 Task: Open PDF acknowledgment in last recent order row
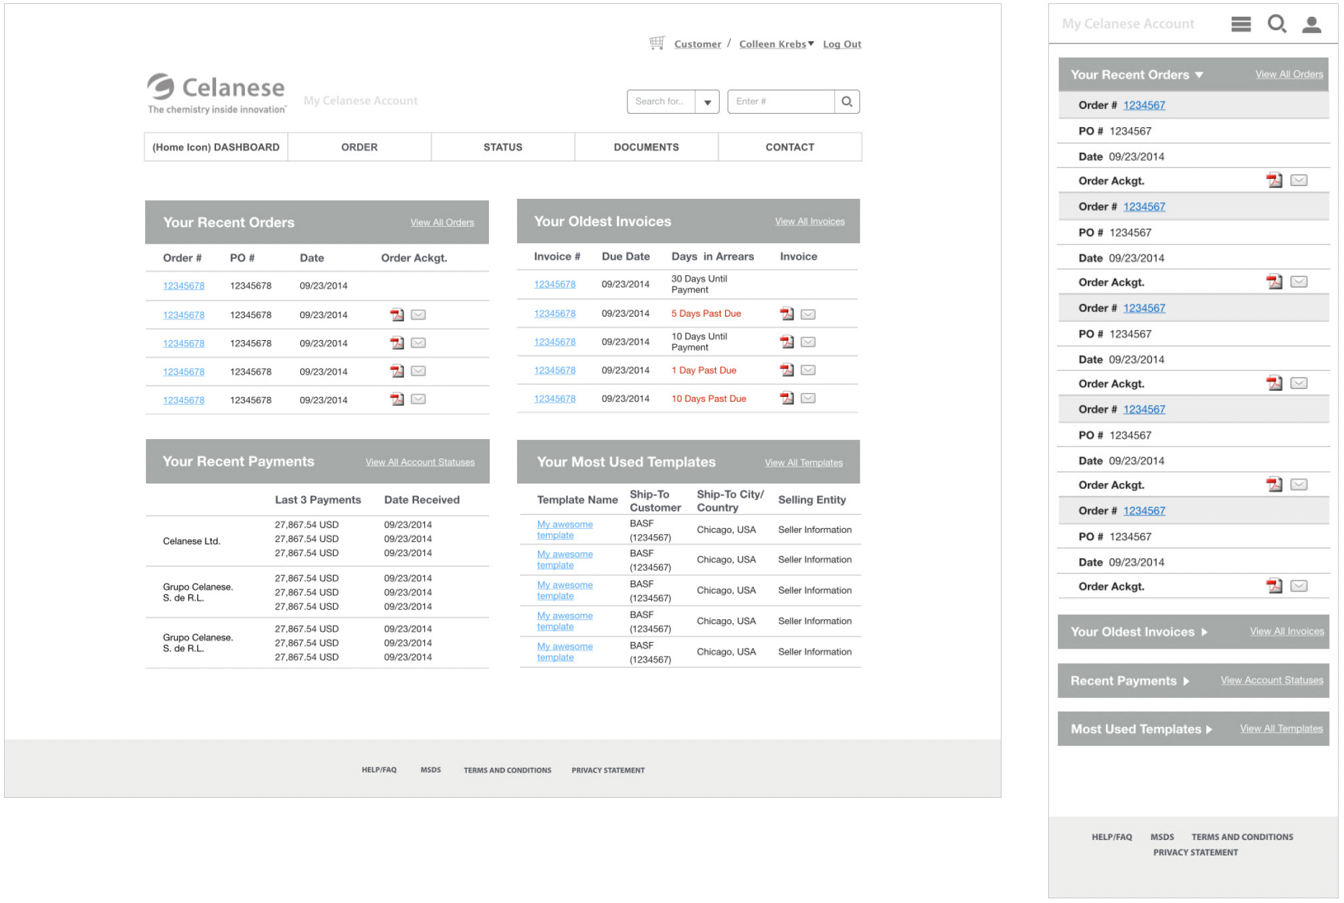pos(397,399)
